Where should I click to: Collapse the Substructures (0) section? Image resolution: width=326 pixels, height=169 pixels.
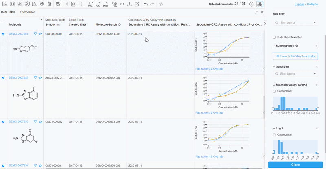pos(274,46)
